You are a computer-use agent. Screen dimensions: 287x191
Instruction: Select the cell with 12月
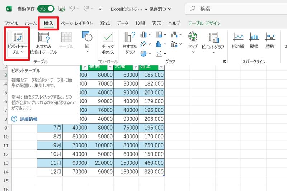[x=50, y=172]
